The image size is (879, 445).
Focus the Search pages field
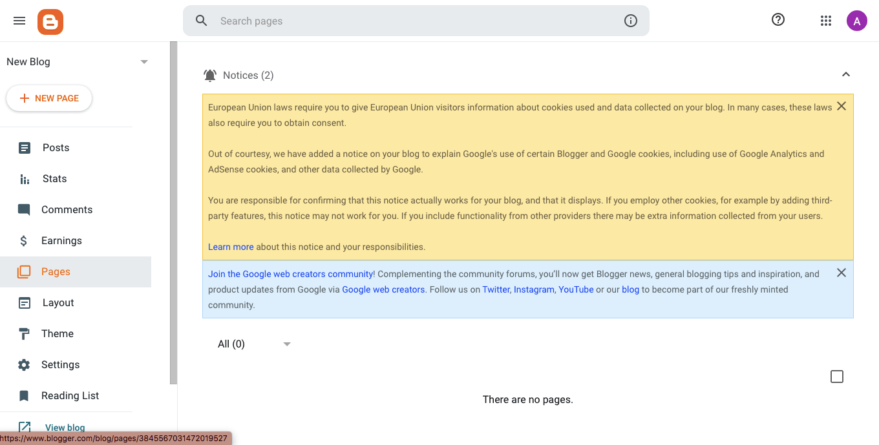click(x=416, y=21)
